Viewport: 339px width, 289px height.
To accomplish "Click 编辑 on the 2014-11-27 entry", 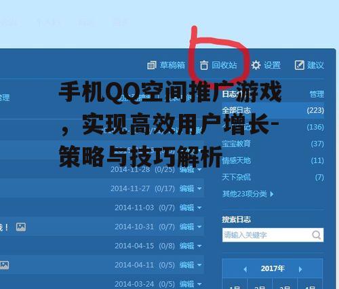I will tap(186, 189).
